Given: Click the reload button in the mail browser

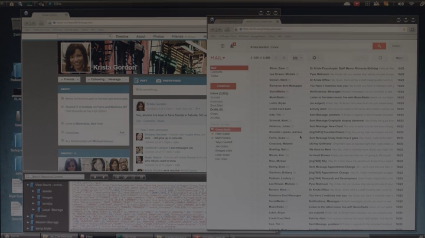Looking at the screenshot, I should tap(227, 29).
